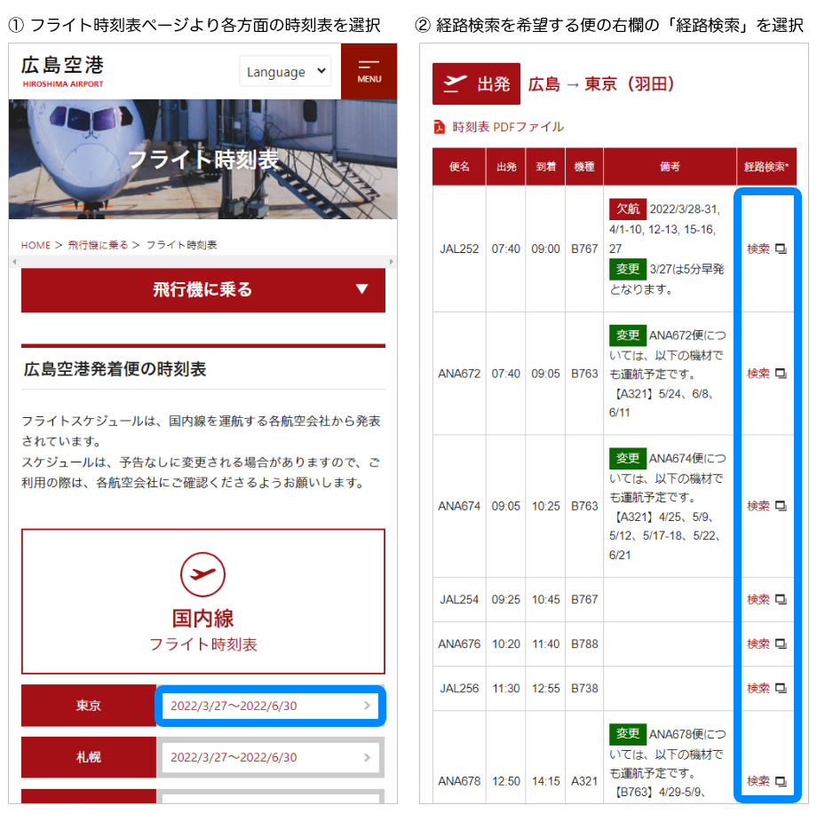Open the Language dropdown

285,71
